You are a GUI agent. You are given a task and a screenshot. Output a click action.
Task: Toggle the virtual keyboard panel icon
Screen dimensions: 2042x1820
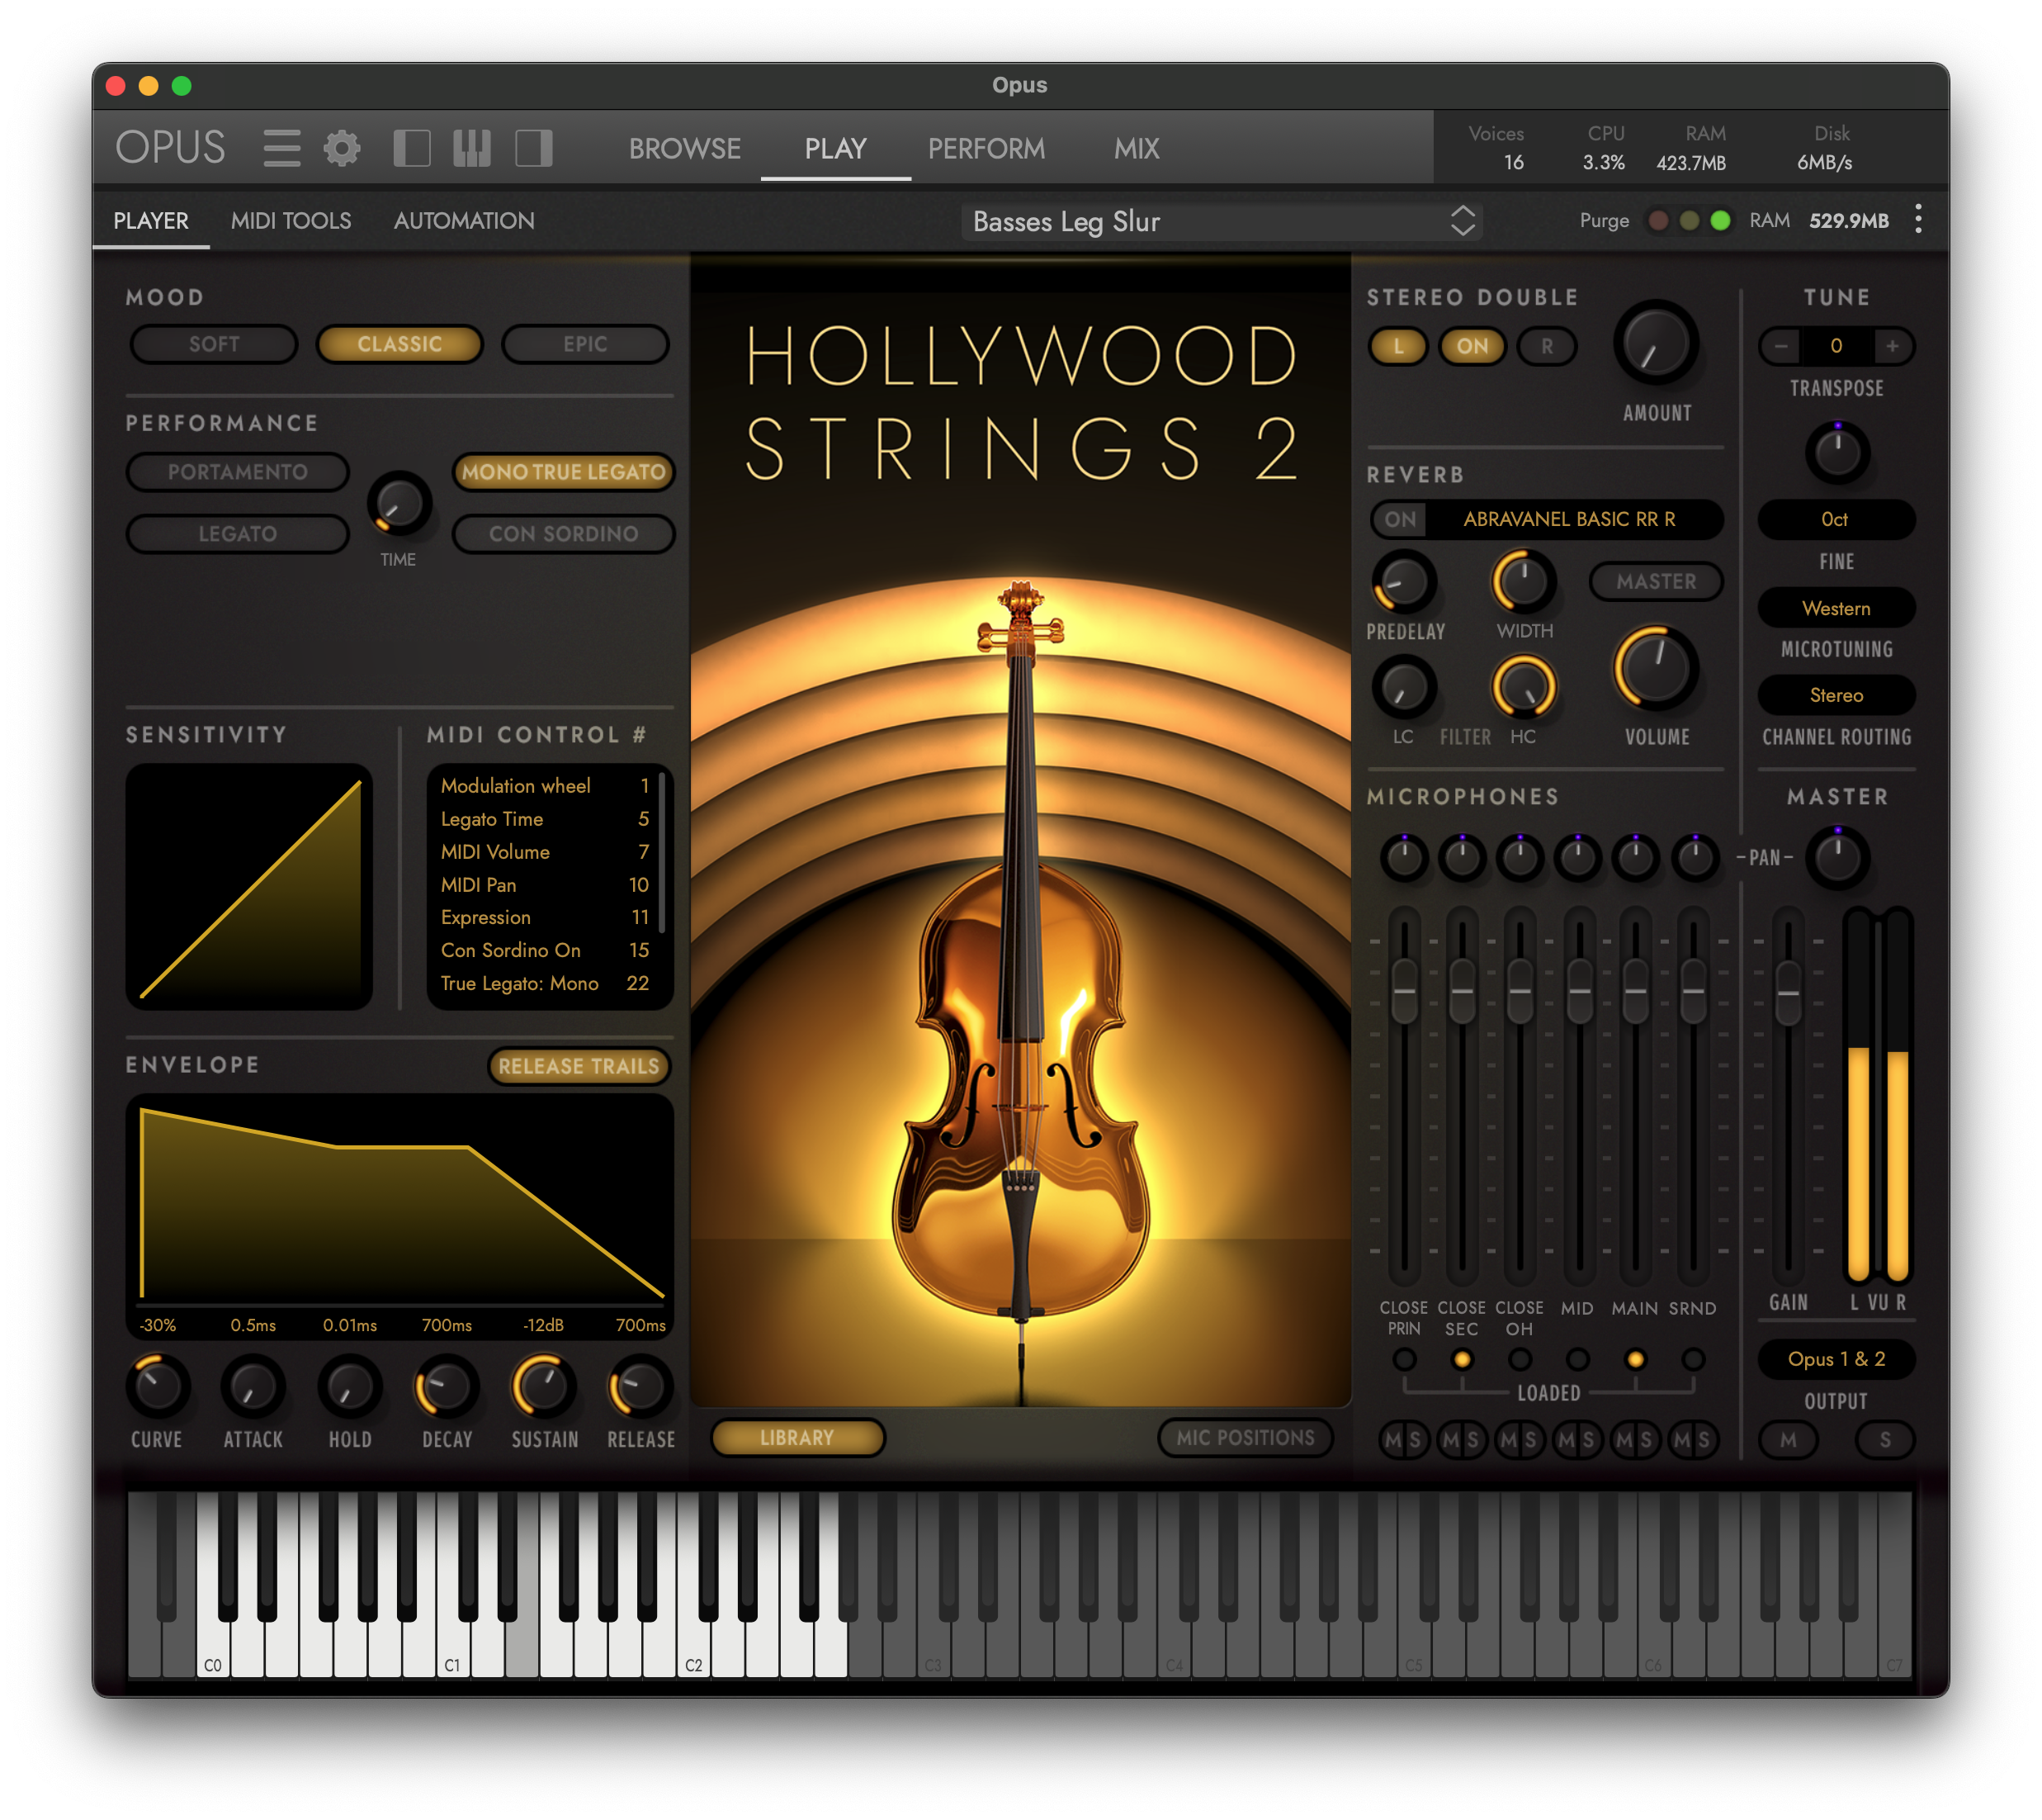pyautogui.click(x=472, y=148)
